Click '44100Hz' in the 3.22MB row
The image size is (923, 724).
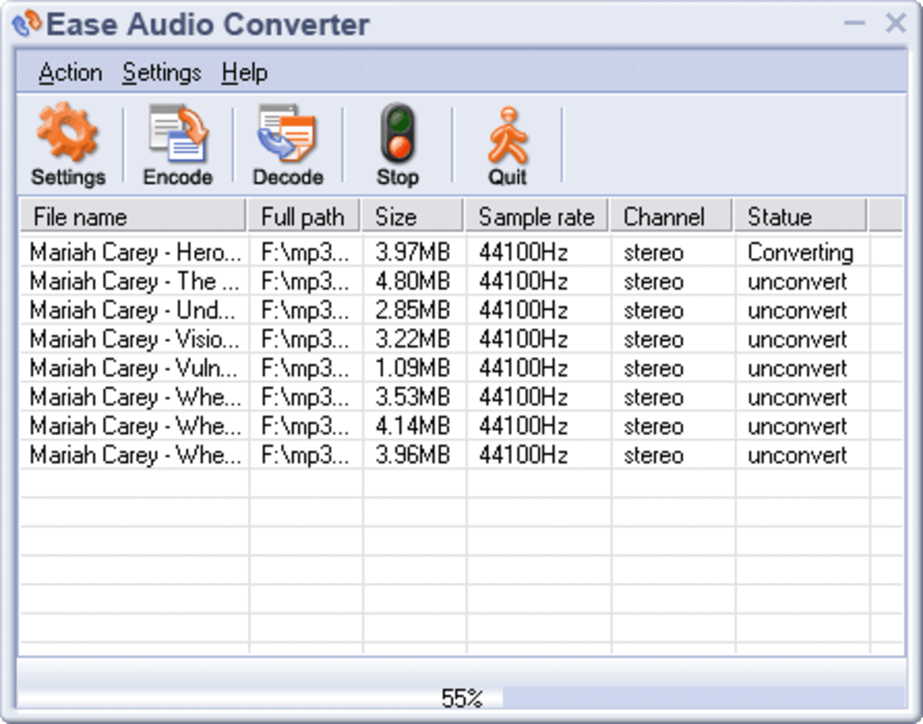523,340
